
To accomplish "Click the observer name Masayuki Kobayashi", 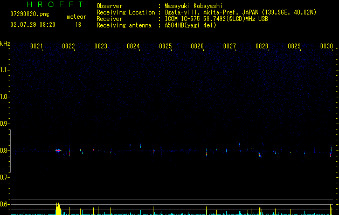I will click(x=193, y=6).
